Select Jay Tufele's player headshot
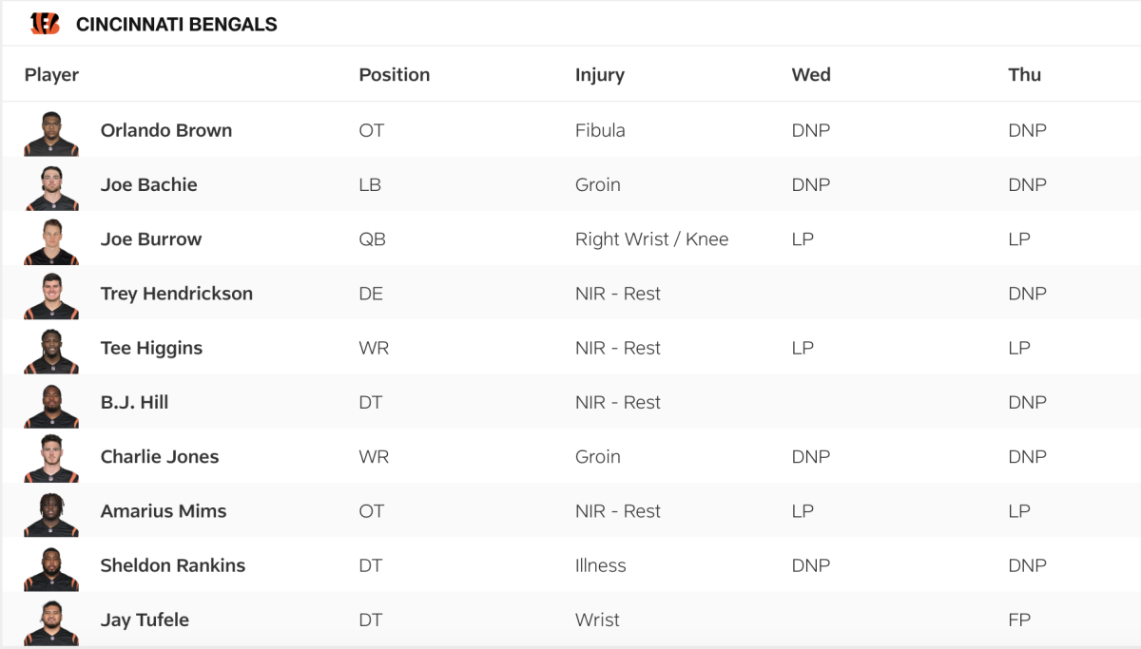 [x=51, y=620]
